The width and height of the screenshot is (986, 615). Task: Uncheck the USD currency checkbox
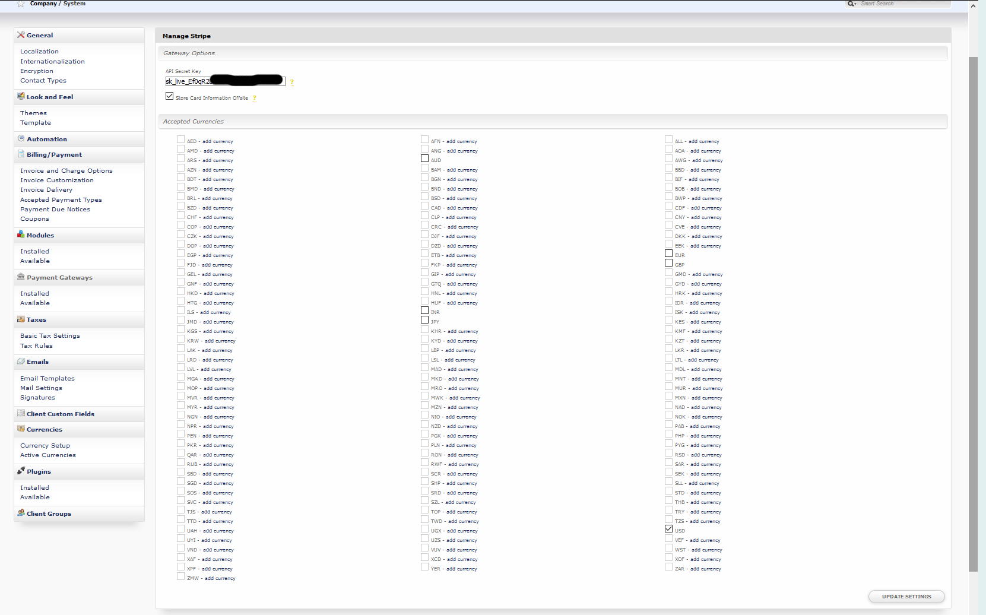(669, 528)
